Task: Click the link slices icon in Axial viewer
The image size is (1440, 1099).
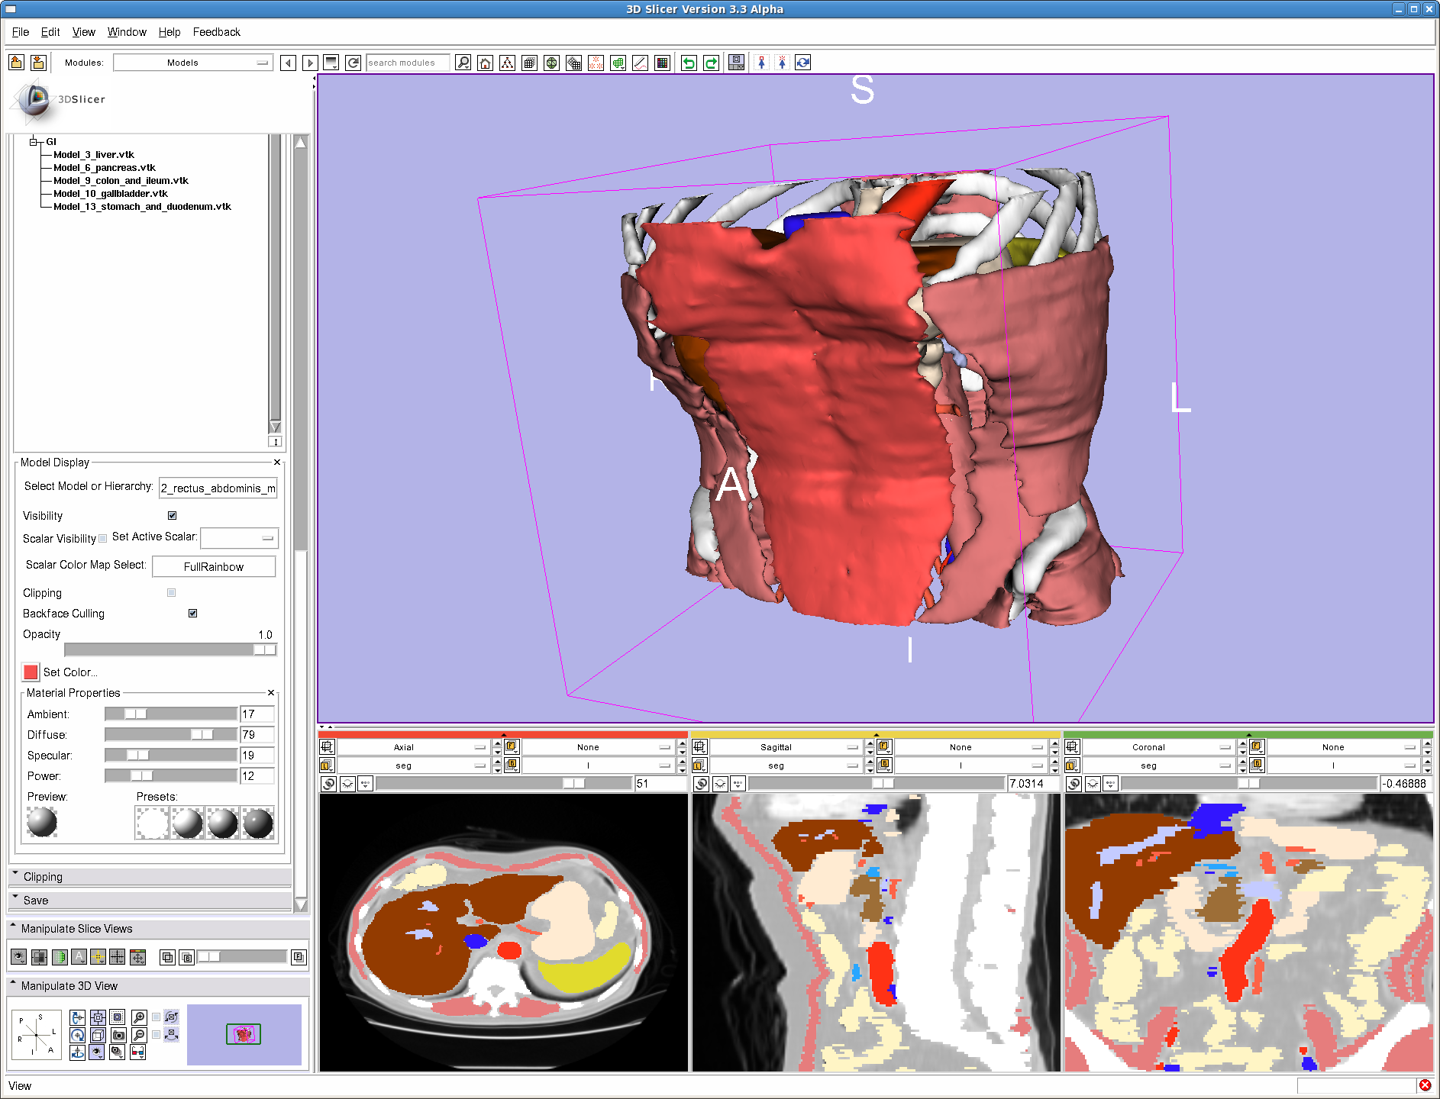Action: pyautogui.click(x=328, y=784)
